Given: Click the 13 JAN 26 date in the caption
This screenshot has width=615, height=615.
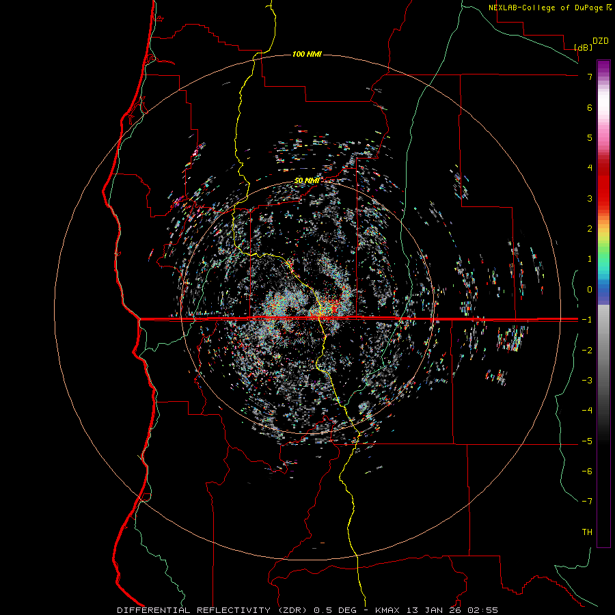Looking at the screenshot, I should (x=433, y=610).
